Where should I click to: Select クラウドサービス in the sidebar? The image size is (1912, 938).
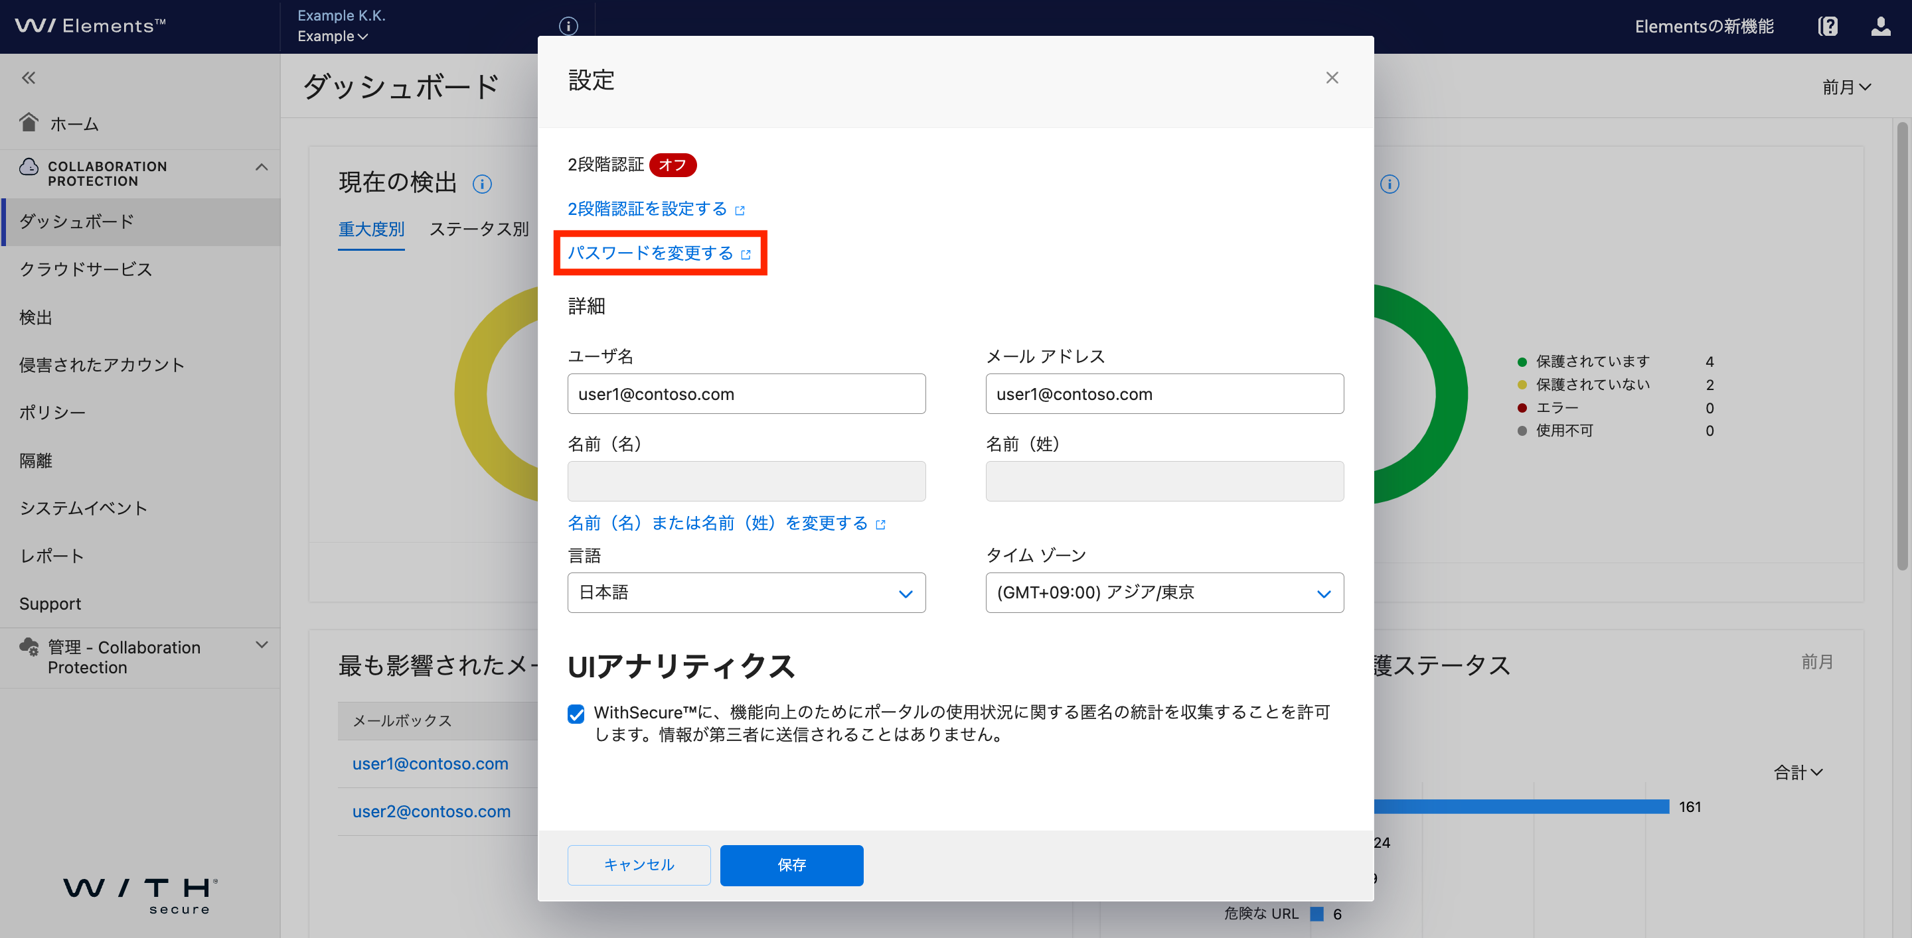coord(86,269)
